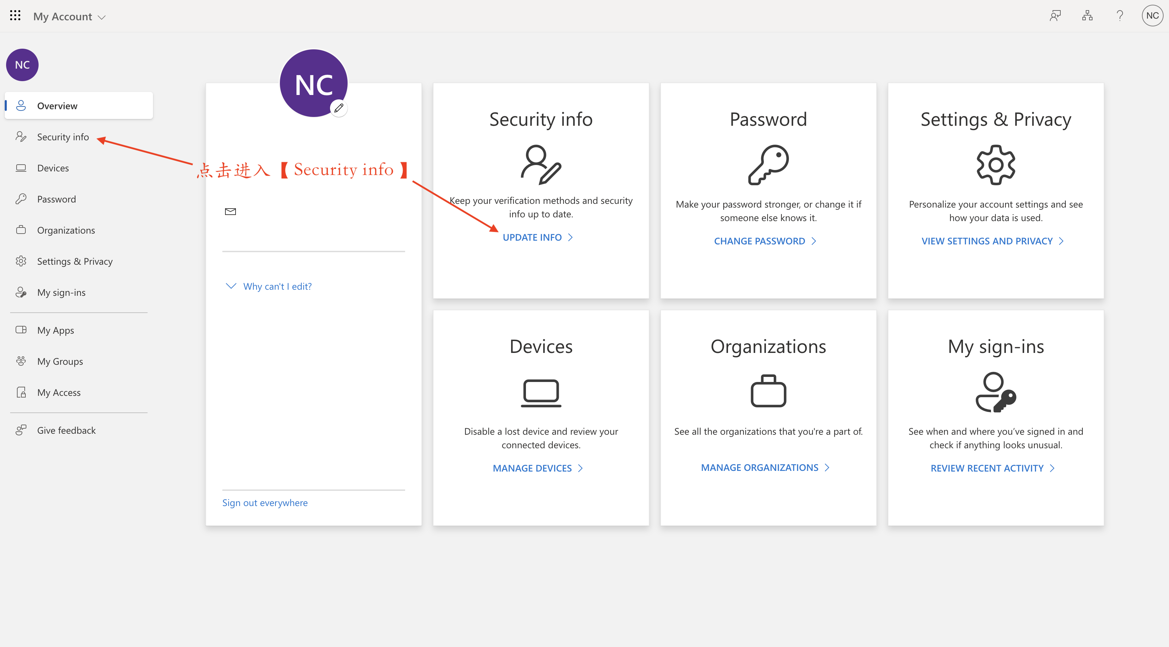Open NC account avatar in top right
Screen dimensions: 1169x647
pos(1152,16)
